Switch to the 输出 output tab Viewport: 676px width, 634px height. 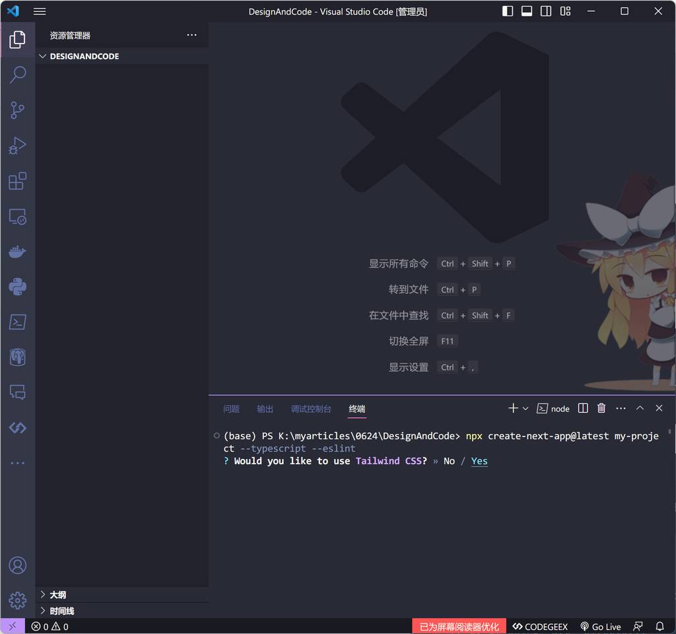pos(265,409)
